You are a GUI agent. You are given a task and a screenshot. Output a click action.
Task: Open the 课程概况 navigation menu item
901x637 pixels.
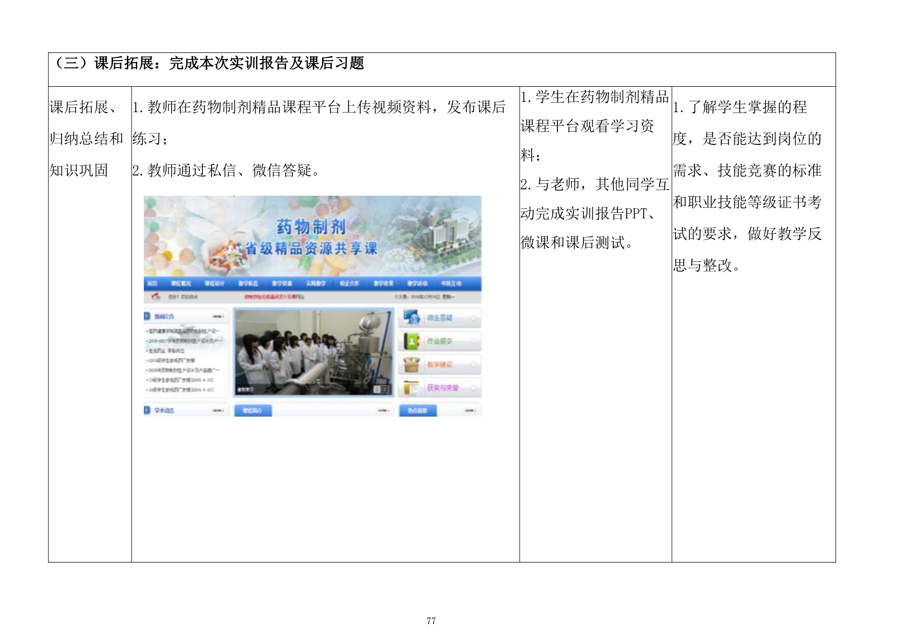pyautogui.click(x=181, y=284)
